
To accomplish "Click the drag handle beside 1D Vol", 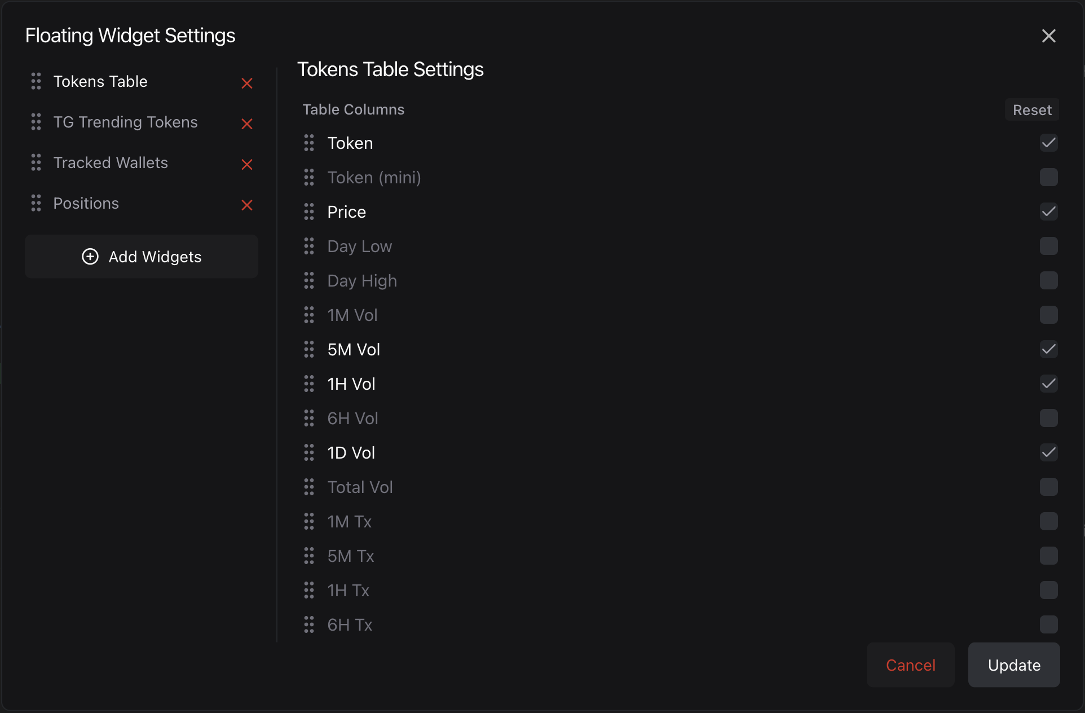I will 309,453.
